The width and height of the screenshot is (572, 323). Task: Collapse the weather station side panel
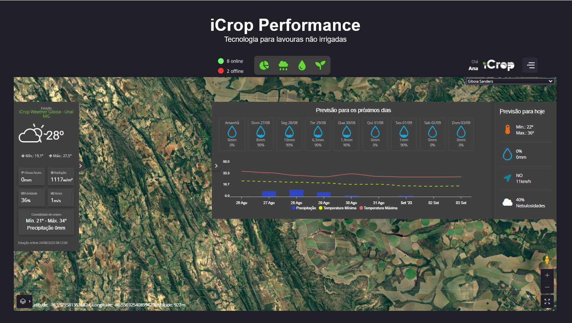pos(81,166)
